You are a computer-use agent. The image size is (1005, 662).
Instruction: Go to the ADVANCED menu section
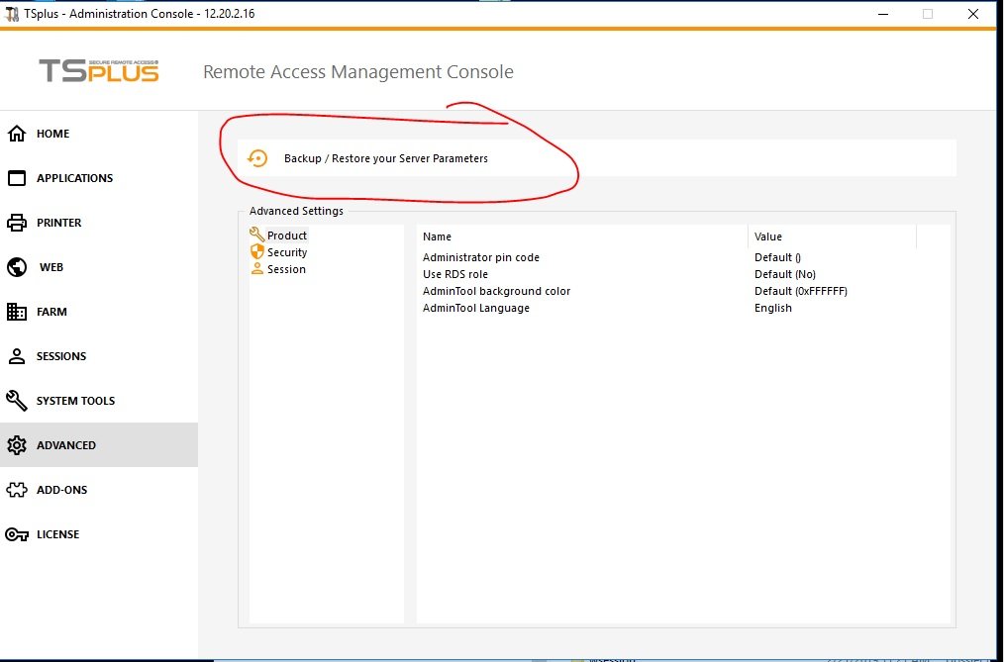66,445
